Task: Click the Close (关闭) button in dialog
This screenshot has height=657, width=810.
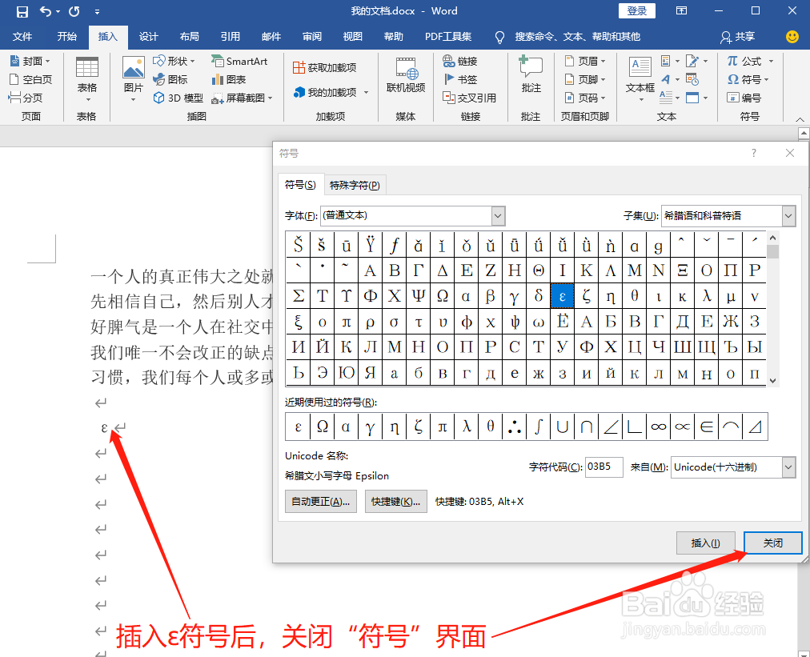Action: click(x=773, y=543)
